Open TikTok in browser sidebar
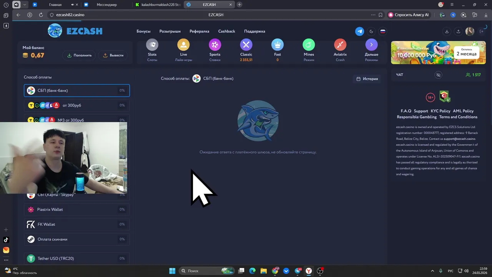Screen dimensions: 492x277 click(x=6, y=240)
